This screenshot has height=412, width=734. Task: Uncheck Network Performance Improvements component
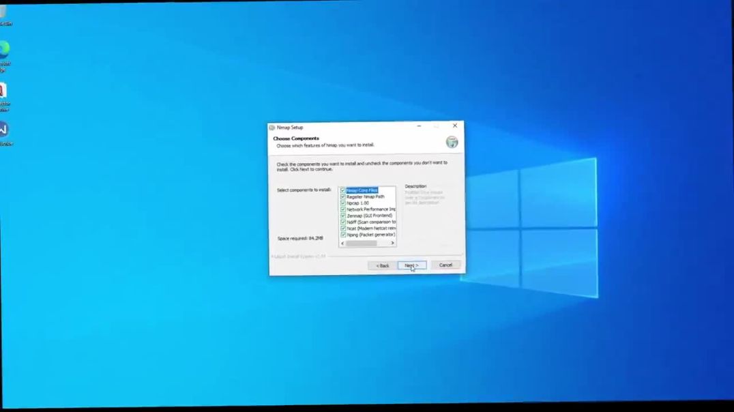[342, 209]
